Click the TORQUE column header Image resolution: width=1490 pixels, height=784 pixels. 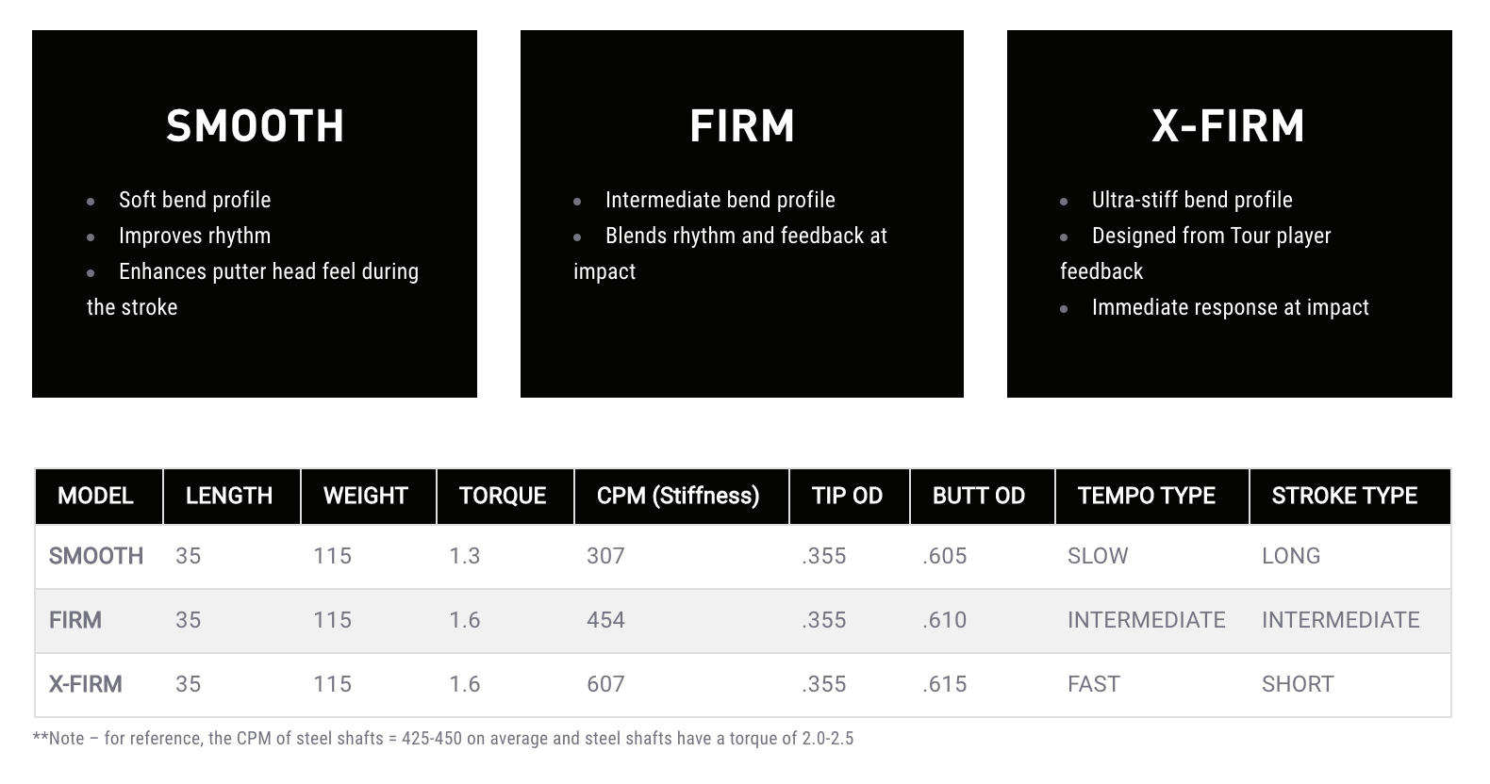pos(503,496)
